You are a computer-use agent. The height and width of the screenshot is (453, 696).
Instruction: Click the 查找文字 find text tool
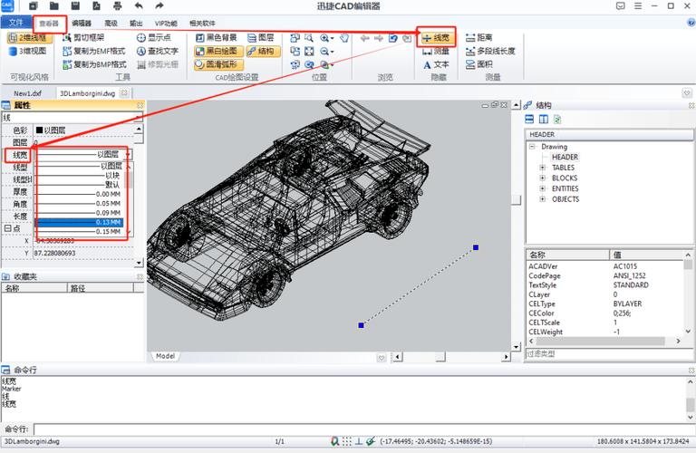[158, 51]
